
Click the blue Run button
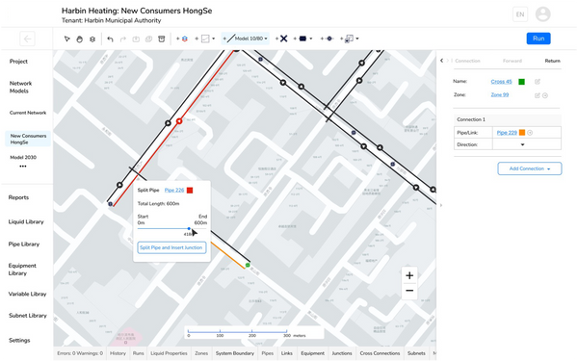coord(539,39)
